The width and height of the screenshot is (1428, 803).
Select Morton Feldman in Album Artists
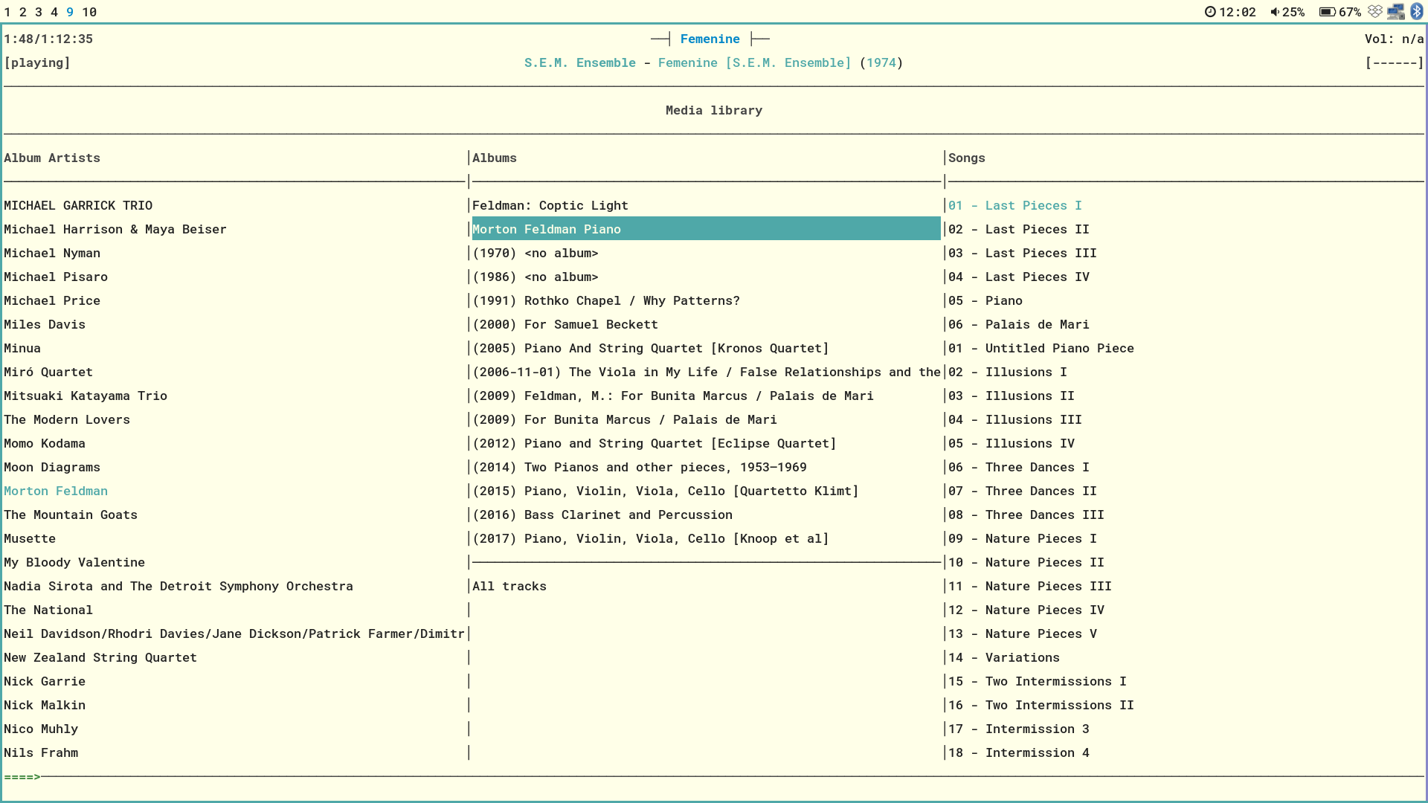56,491
